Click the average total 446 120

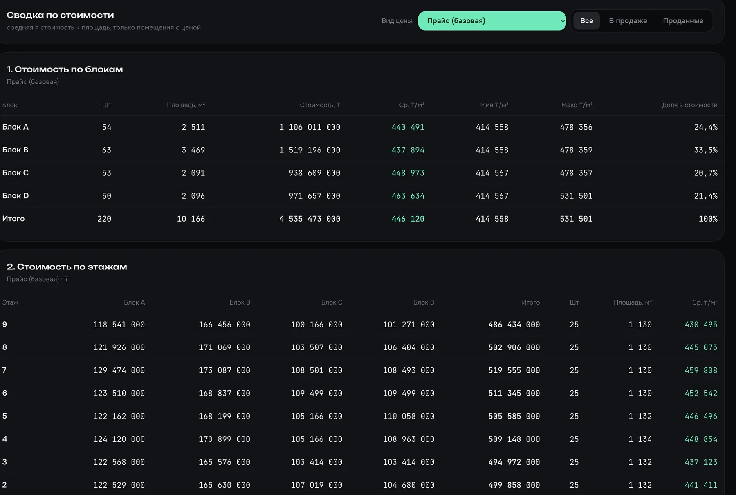point(408,219)
